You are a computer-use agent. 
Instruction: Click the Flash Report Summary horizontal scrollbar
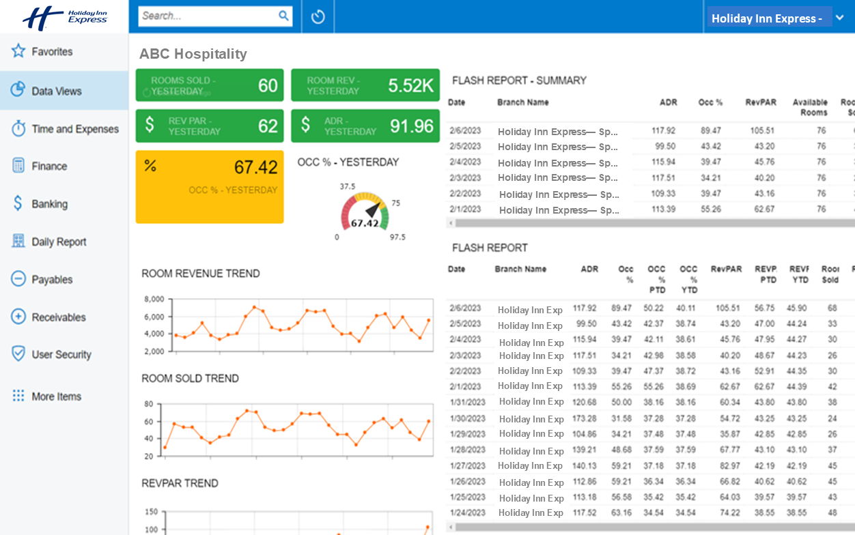pos(649,223)
